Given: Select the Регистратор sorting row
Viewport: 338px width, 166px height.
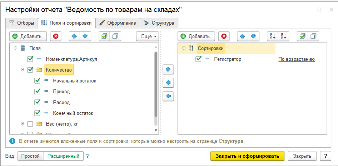Looking at the screenshot, I should pos(252,59).
